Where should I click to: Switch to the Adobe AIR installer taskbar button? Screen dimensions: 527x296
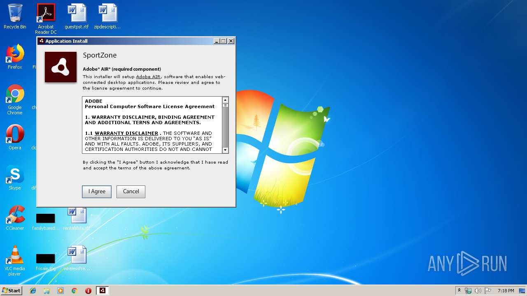pos(103,291)
